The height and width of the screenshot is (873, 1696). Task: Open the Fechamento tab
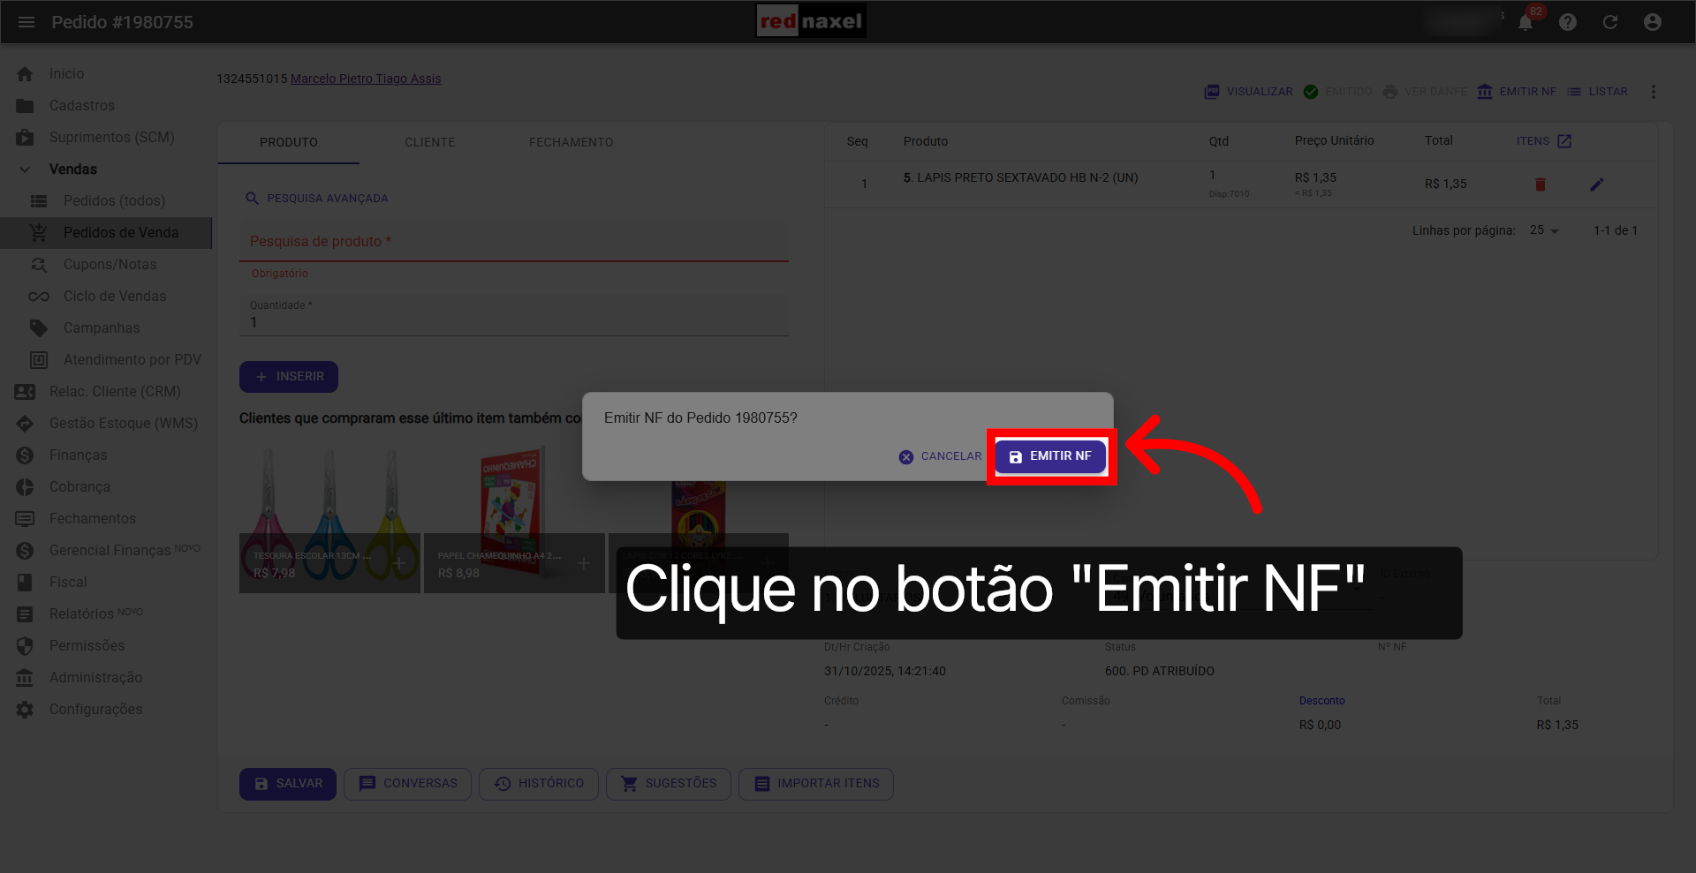[x=571, y=142]
